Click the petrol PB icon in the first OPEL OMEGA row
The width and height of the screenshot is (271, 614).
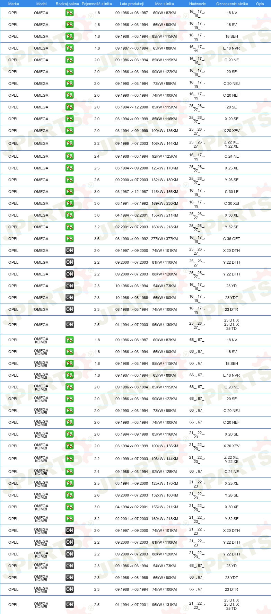tap(70, 13)
